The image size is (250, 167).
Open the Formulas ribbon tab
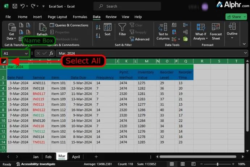click(x=80, y=17)
